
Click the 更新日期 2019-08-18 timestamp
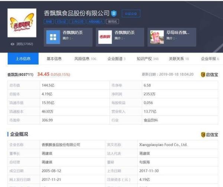point(168,74)
